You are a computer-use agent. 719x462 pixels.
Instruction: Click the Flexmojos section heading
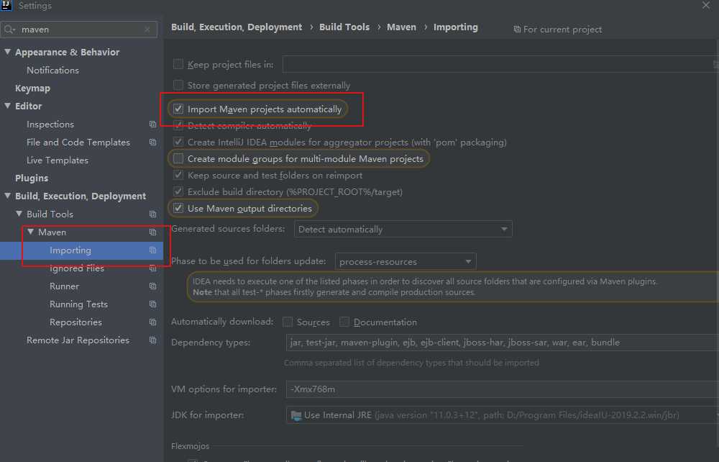point(190,446)
